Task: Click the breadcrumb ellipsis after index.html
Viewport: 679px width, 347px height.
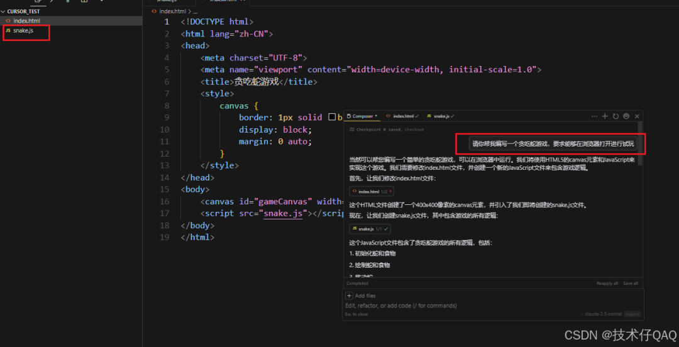Action: coord(196,11)
